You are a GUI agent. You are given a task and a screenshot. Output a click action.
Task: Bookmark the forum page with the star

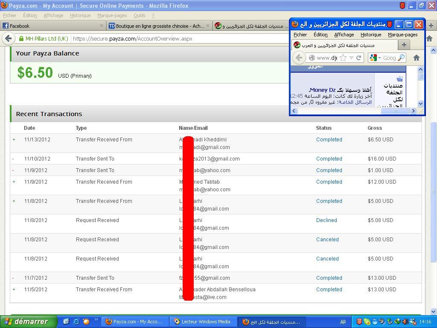coord(344,58)
